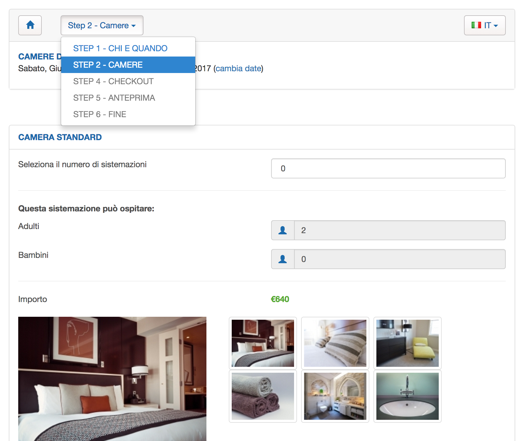Open the bathroom with arched mirror thumbnail
Image resolution: width=524 pixels, height=441 pixels.
[335, 396]
